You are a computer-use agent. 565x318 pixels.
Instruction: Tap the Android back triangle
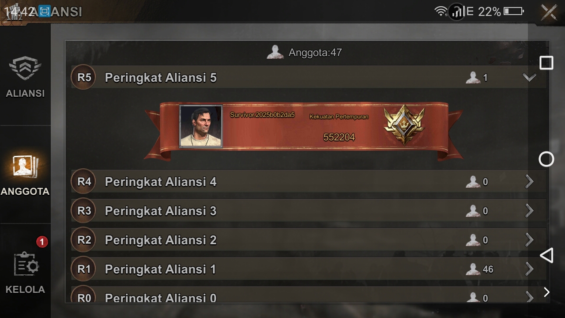click(546, 255)
